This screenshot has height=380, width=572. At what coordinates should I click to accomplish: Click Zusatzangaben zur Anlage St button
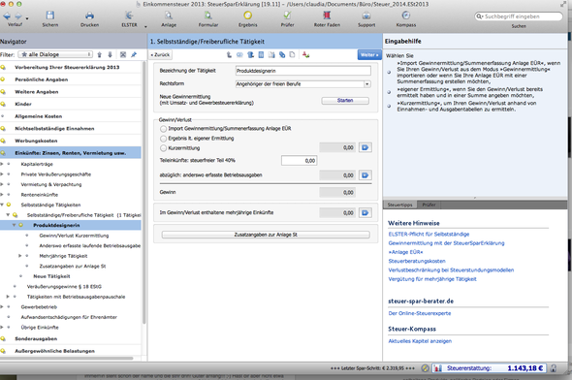(x=266, y=235)
